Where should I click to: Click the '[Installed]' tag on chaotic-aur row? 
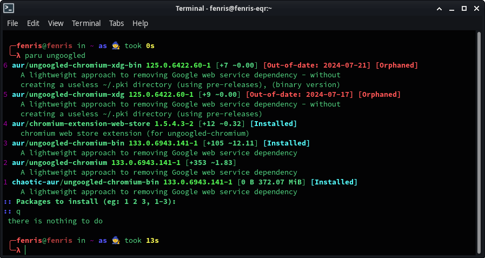pyautogui.click(x=334, y=182)
